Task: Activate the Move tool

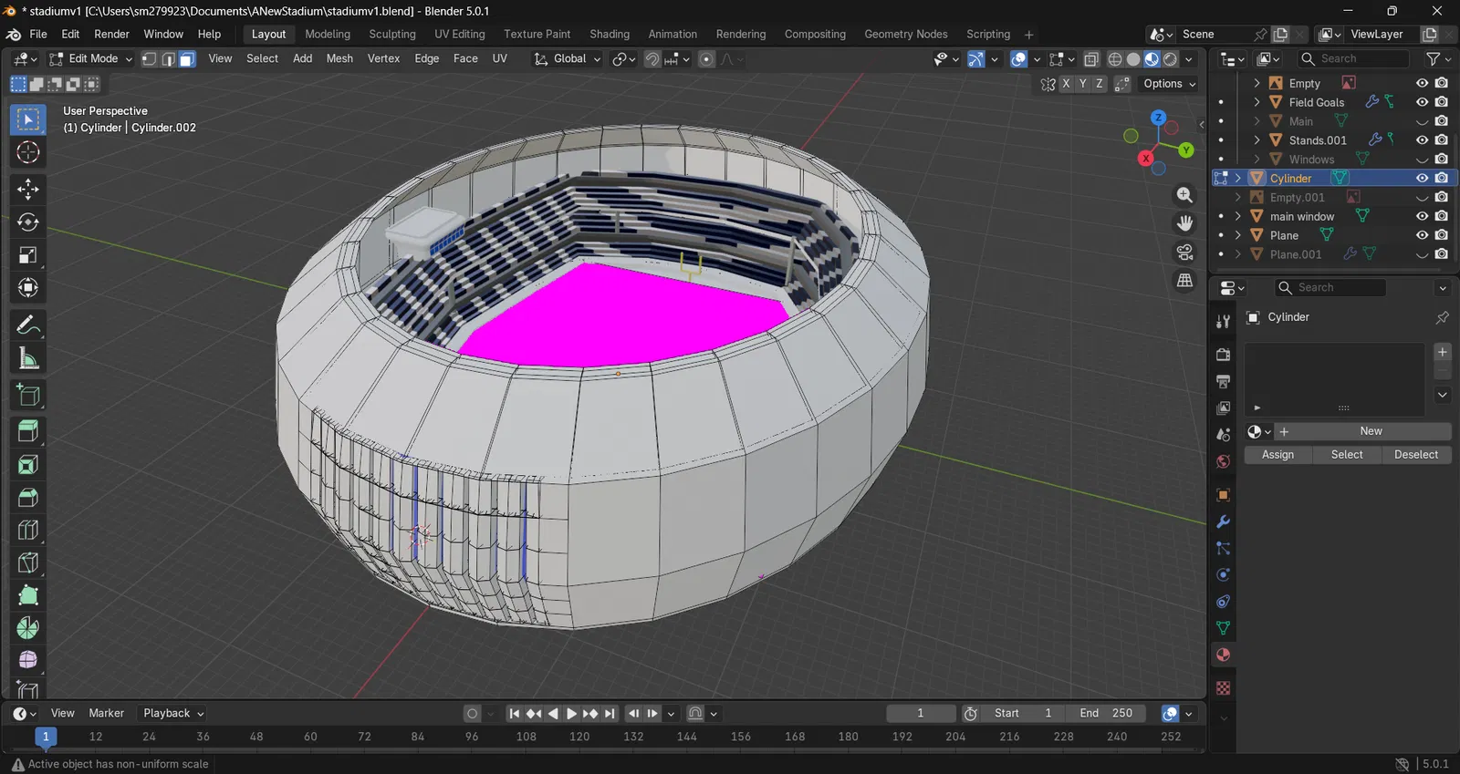Action: pos(28,189)
